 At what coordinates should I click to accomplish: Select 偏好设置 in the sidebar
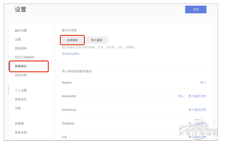coord(21,31)
